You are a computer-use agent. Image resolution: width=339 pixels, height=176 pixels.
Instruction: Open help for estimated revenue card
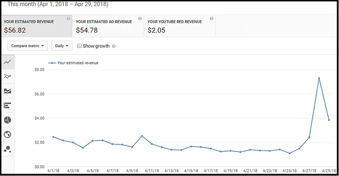coord(68,18)
